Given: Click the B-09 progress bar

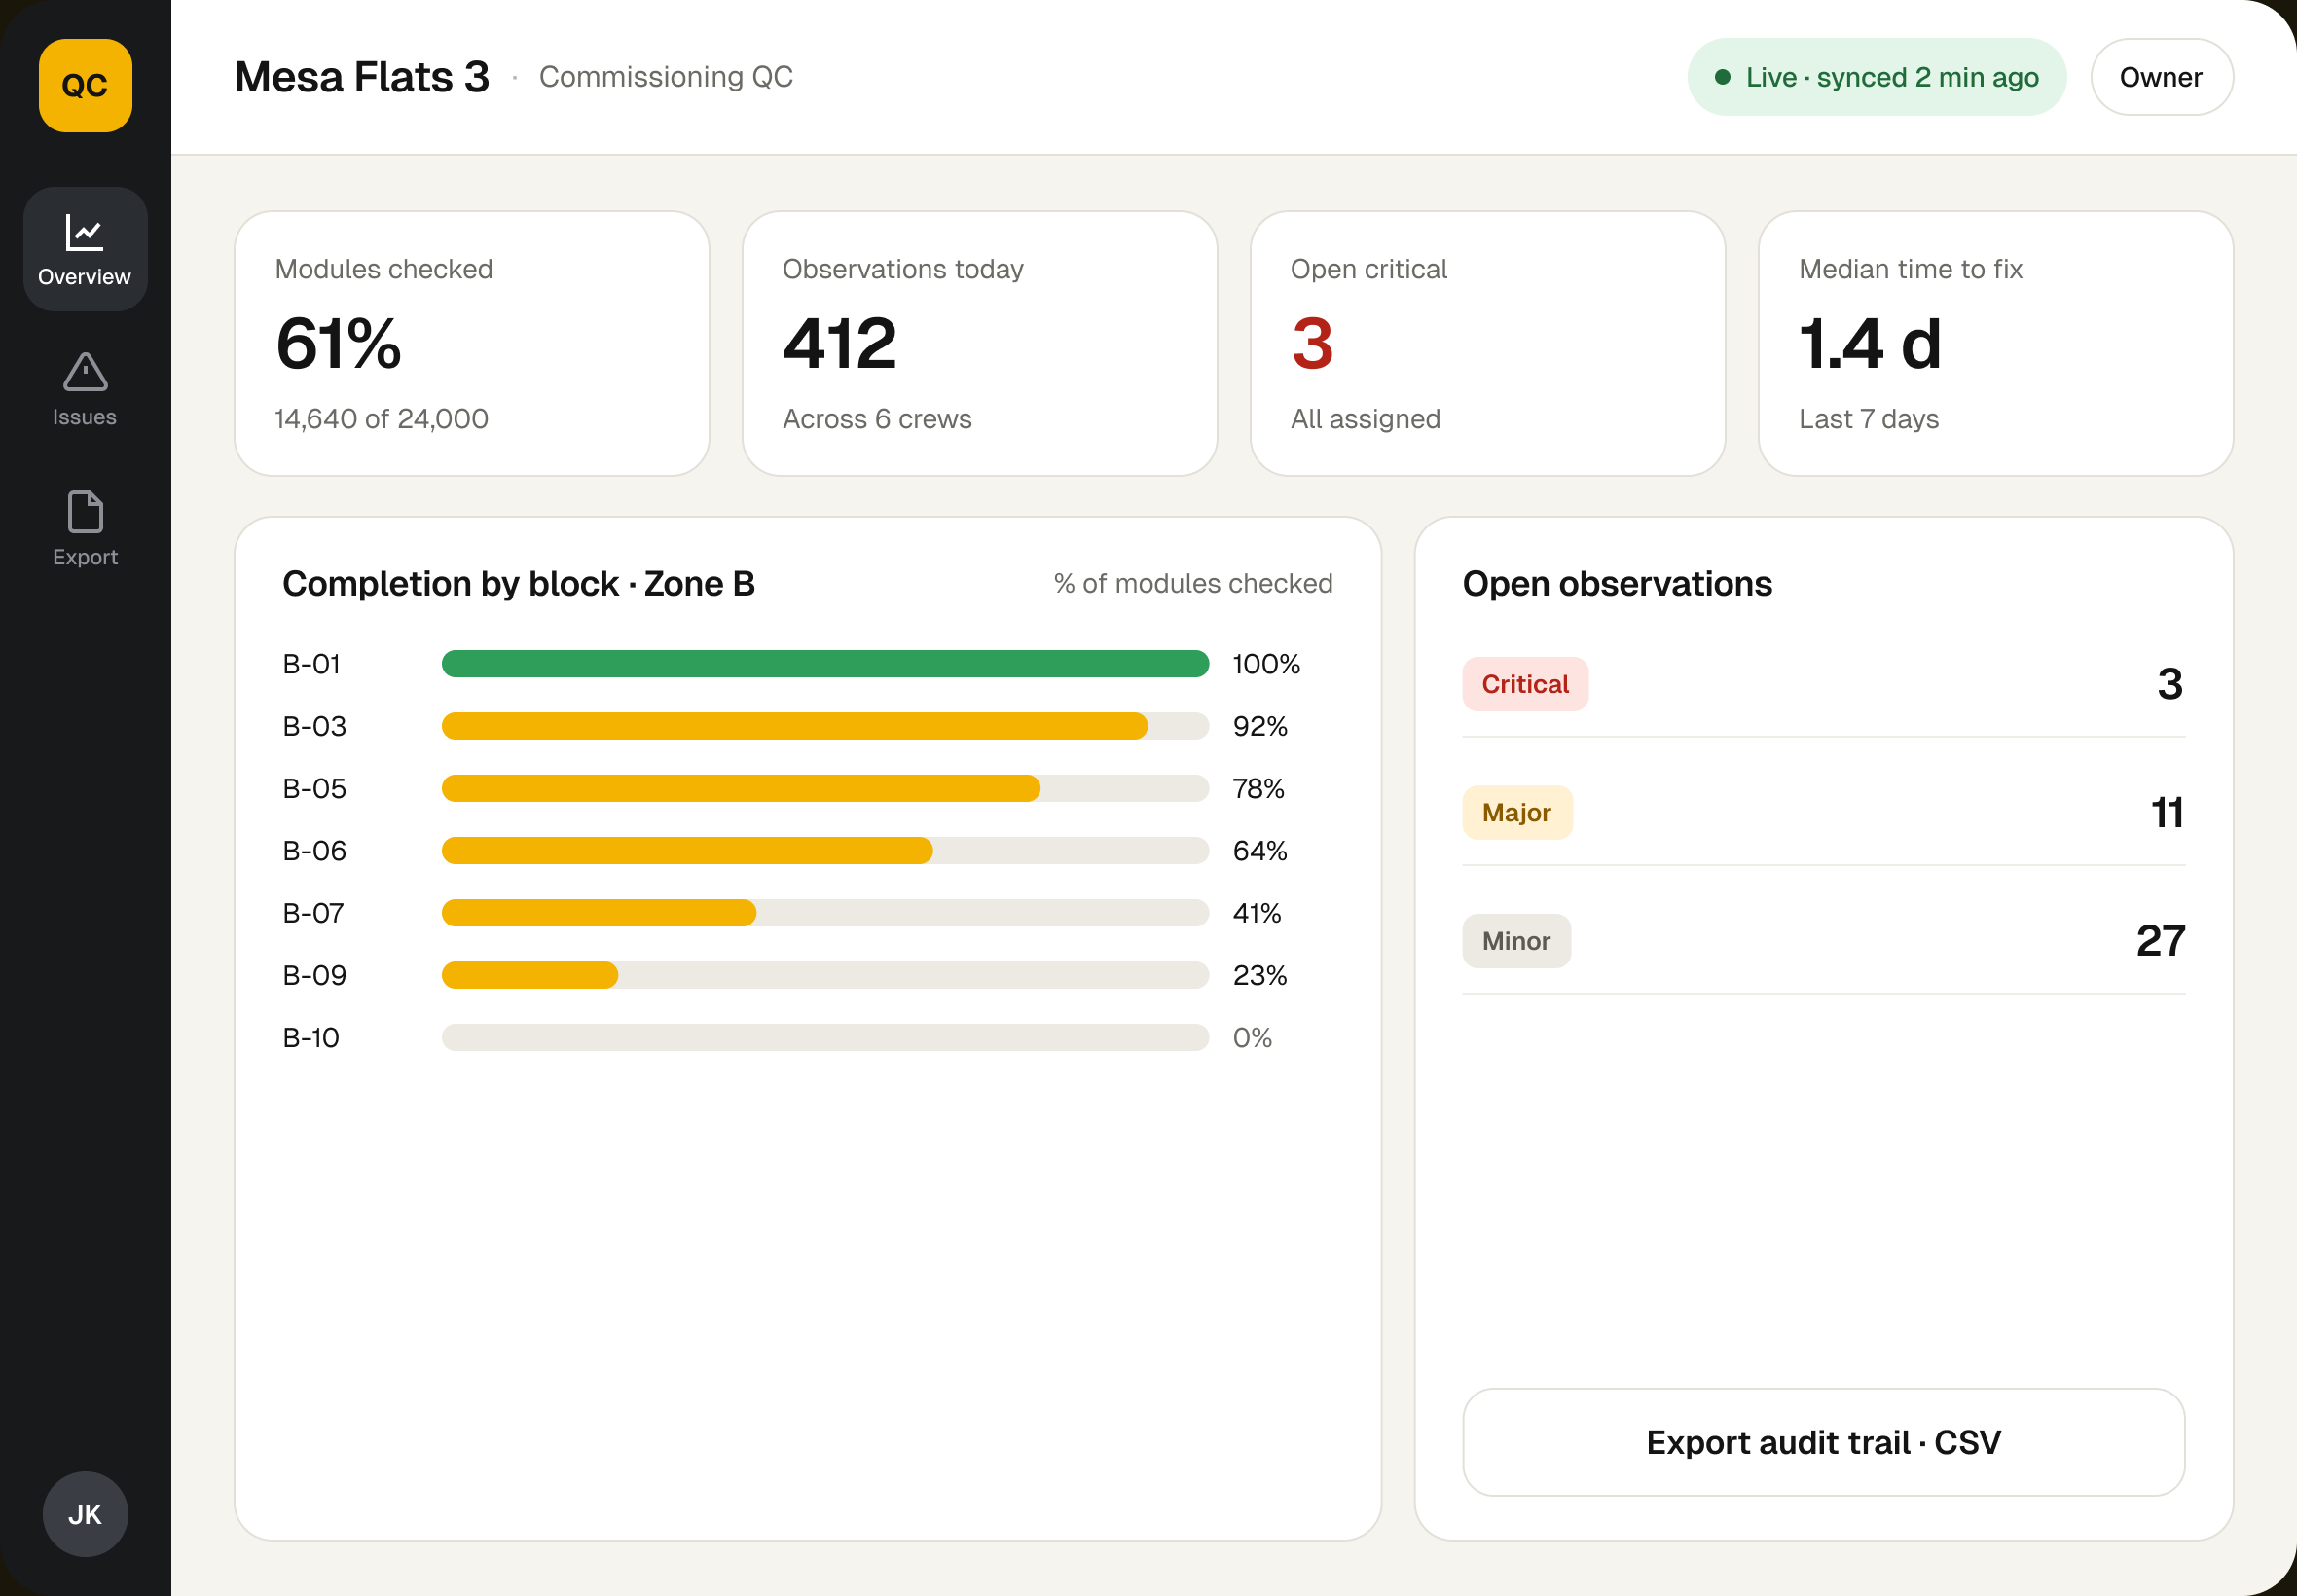Looking at the screenshot, I should click(825, 975).
